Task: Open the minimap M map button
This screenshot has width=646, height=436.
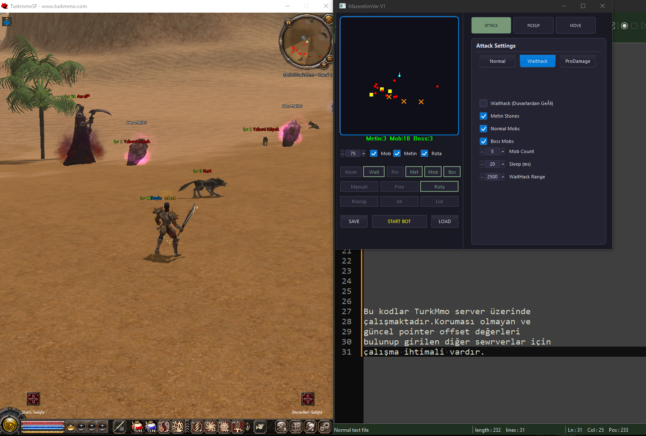Action: (x=289, y=23)
